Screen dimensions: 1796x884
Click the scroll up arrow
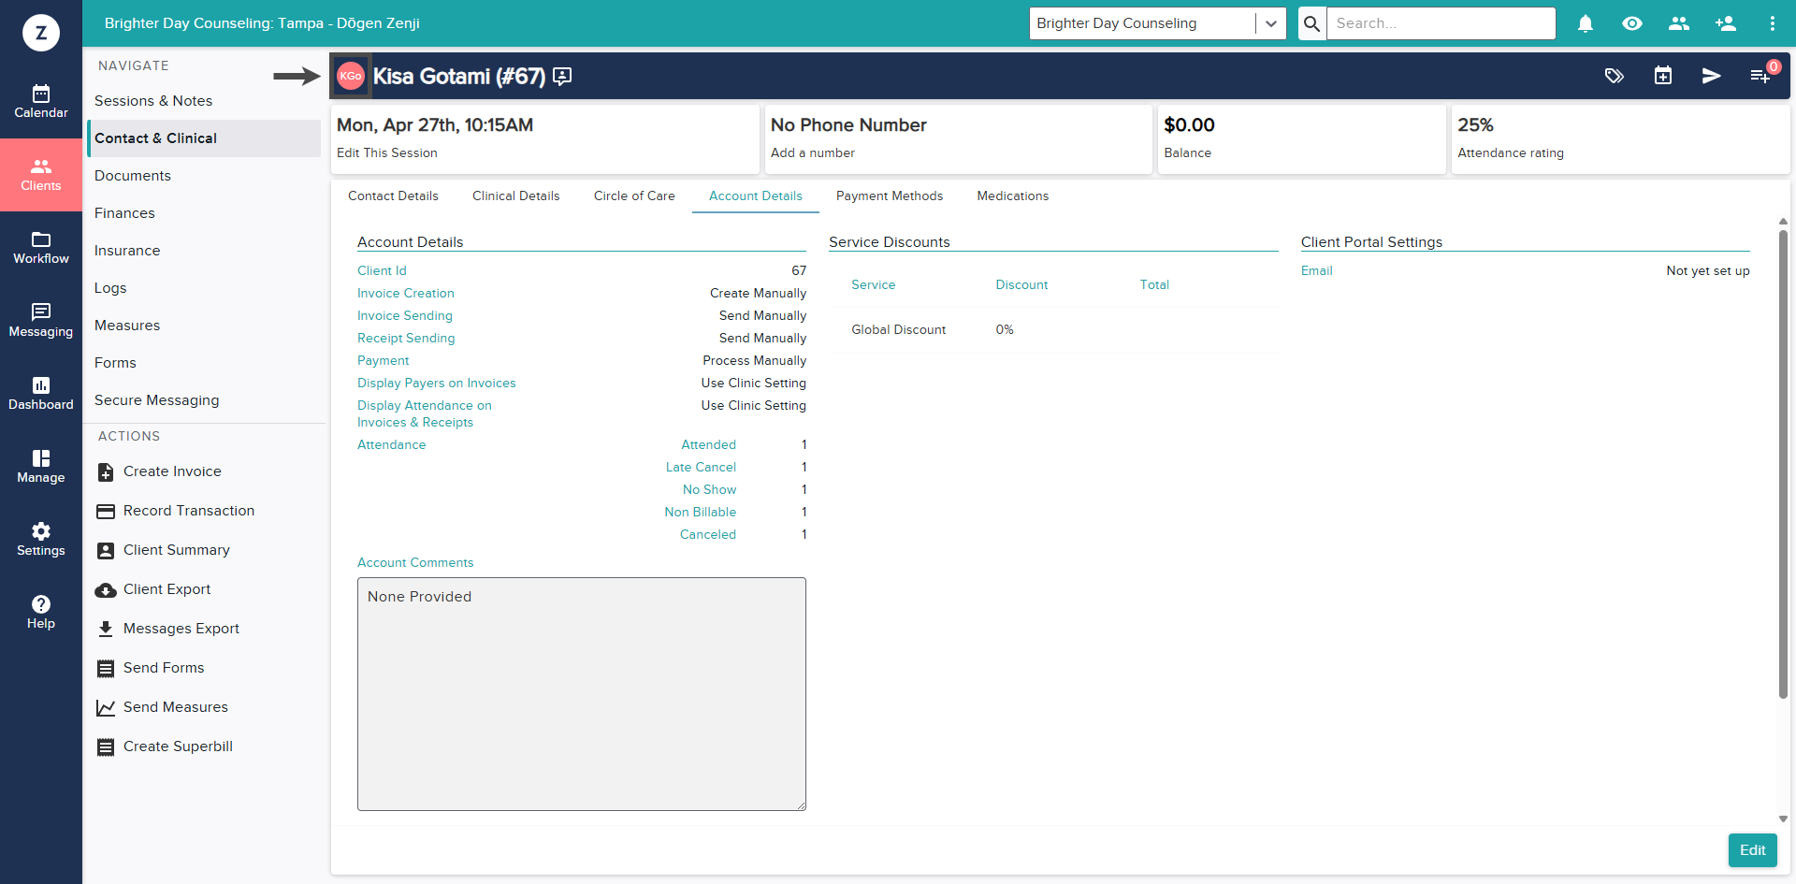(1783, 222)
